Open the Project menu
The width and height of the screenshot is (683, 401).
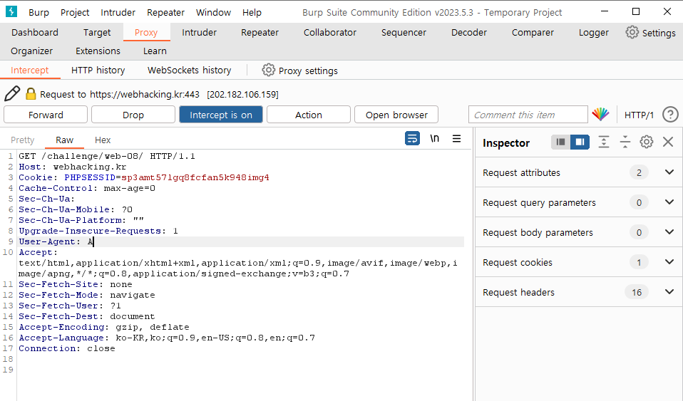coord(75,13)
